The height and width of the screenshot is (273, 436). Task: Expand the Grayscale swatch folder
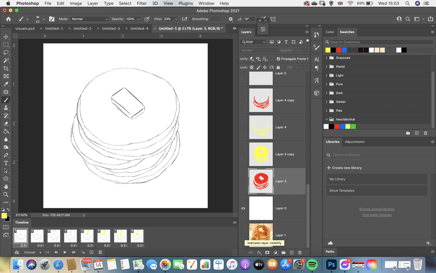(x=327, y=58)
